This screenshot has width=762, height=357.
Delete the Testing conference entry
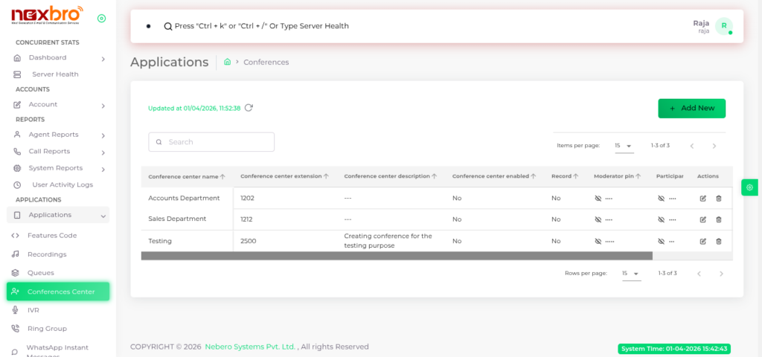(x=718, y=241)
